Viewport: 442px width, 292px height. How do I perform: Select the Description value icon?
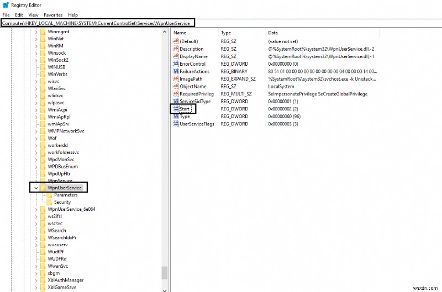click(176, 49)
